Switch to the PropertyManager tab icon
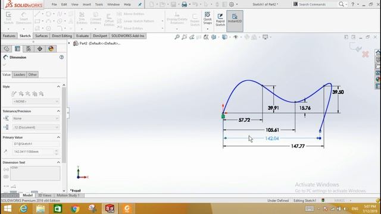The image size is (381, 214). (17, 49)
